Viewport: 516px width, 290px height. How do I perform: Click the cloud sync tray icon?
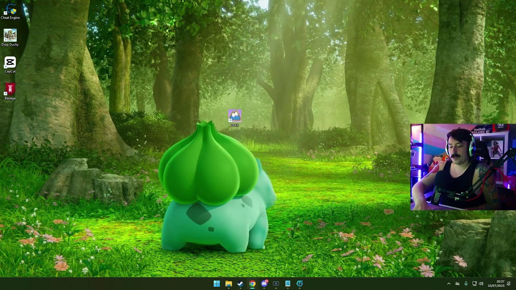(457, 284)
